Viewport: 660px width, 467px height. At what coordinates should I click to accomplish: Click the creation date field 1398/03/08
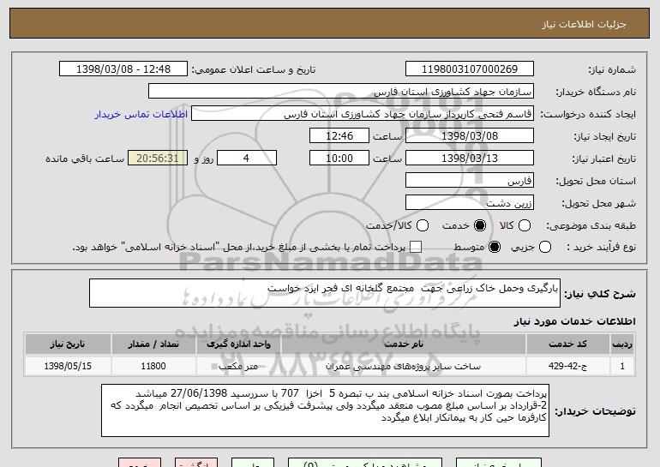coord(470,136)
